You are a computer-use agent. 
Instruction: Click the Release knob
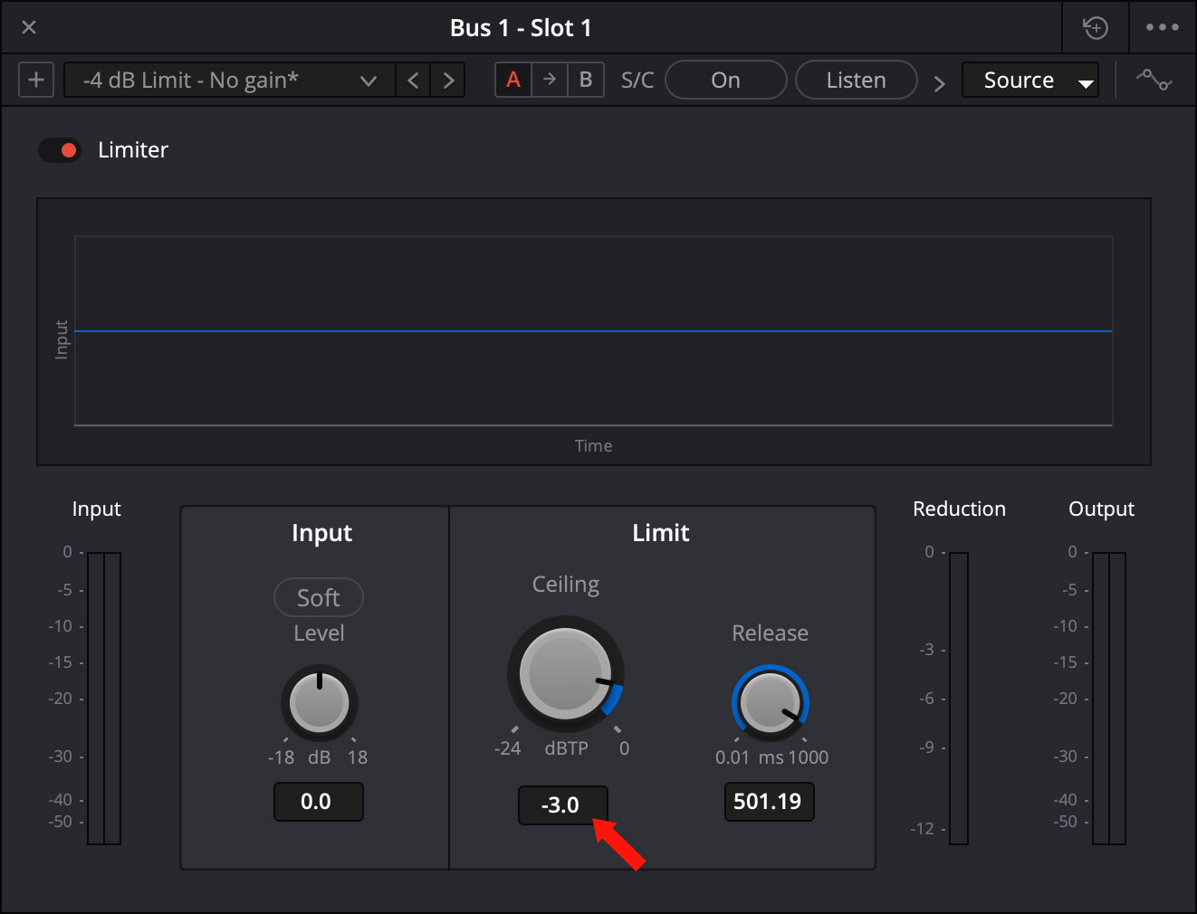tap(770, 702)
